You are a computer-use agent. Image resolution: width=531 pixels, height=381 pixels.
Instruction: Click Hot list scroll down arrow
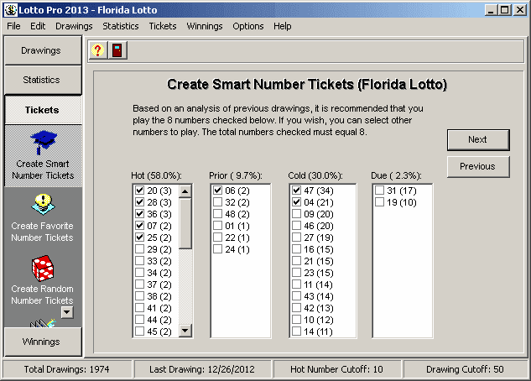click(x=185, y=330)
